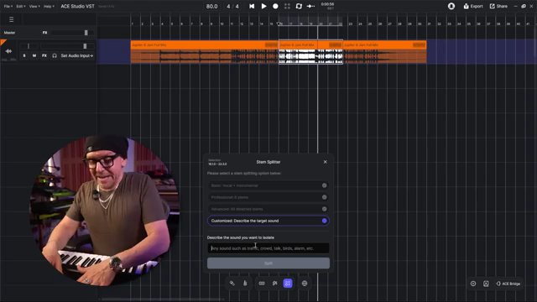Screen dimensions: 537x302
Task: Select the link tool in the bottom toolbar
Action: (x=232, y=284)
